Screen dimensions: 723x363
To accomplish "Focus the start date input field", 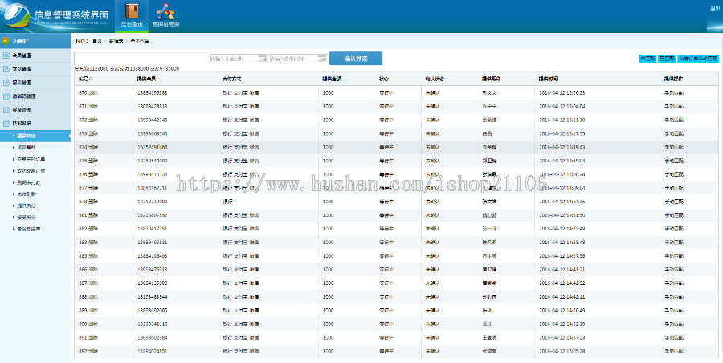I will point(239,59).
